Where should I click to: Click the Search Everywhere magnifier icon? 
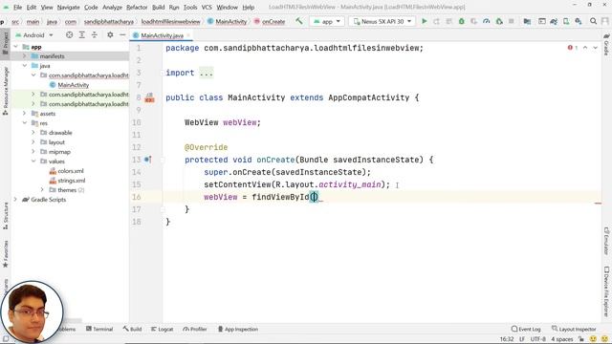tap(593, 21)
